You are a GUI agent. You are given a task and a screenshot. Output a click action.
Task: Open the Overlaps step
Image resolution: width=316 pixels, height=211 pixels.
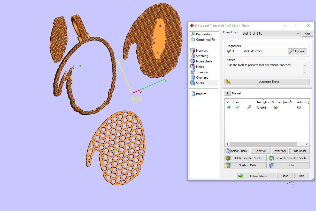202,78
